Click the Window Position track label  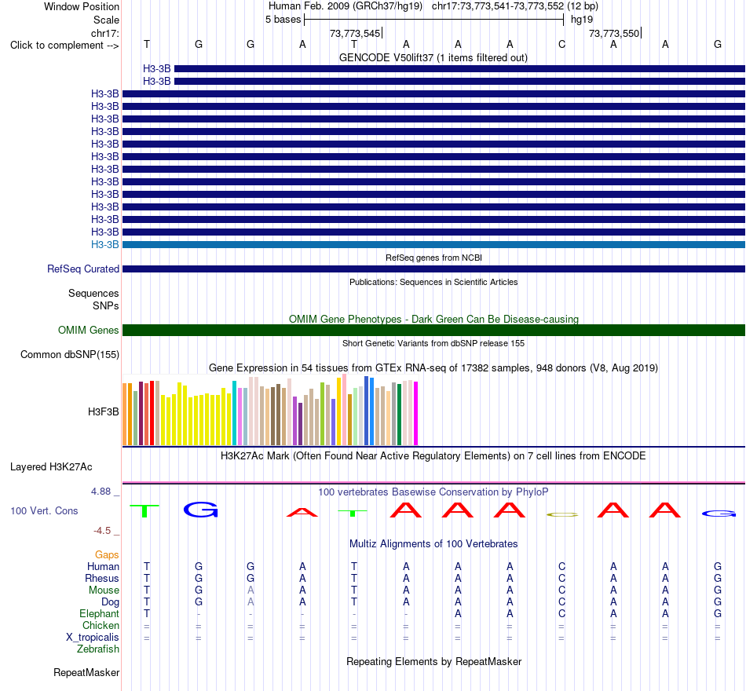pos(82,6)
